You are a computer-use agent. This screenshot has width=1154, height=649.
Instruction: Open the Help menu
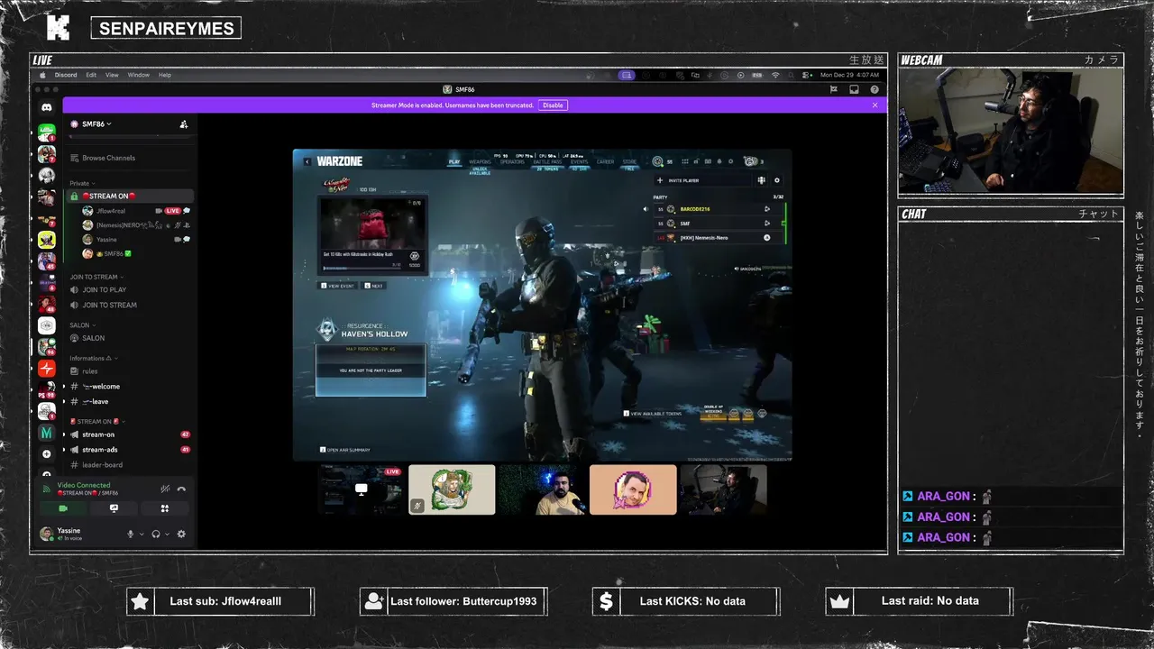(x=165, y=75)
